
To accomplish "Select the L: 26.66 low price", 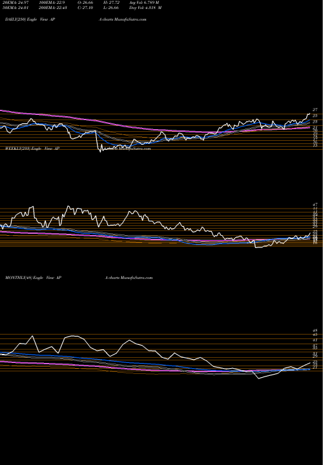I will 111,8.
